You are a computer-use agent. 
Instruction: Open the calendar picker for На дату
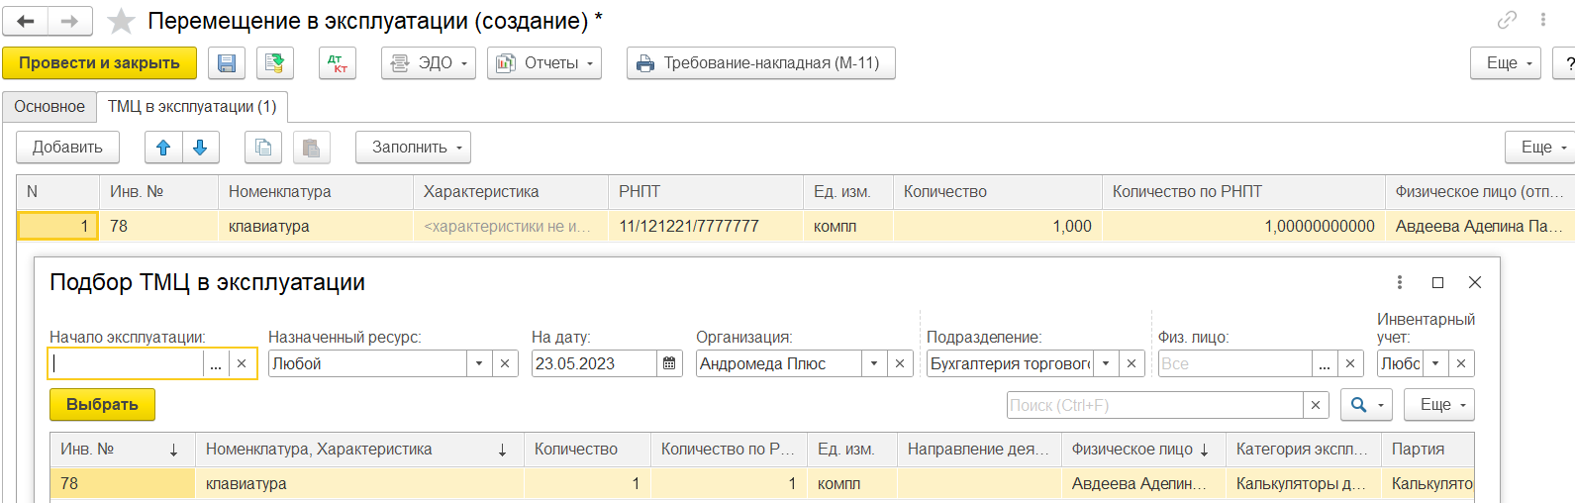[669, 363]
